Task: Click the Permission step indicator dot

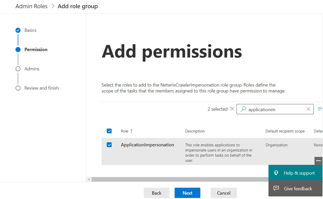Action: 18,50
